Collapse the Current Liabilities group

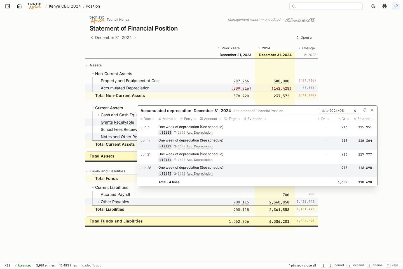point(93,187)
